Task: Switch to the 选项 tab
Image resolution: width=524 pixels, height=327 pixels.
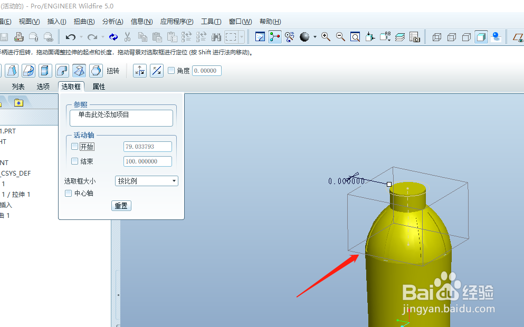Action: coord(43,87)
